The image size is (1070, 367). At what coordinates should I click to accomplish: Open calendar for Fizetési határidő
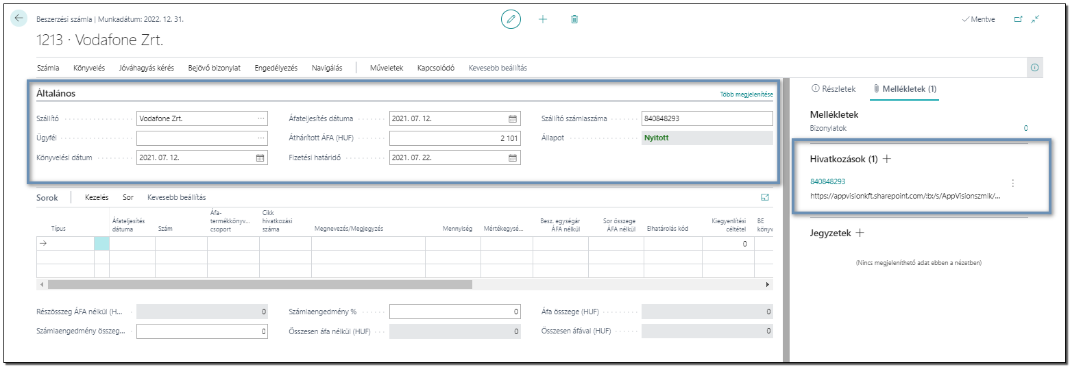coord(513,157)
